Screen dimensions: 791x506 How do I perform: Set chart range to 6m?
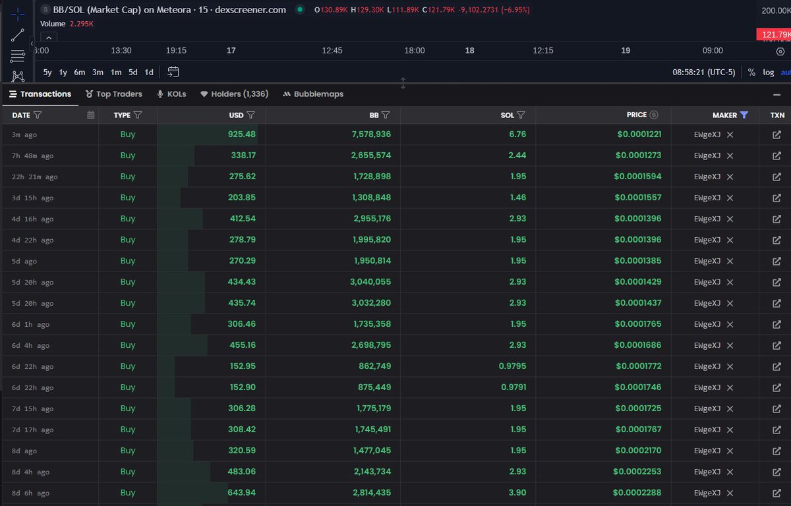click(x=80, y=72)
